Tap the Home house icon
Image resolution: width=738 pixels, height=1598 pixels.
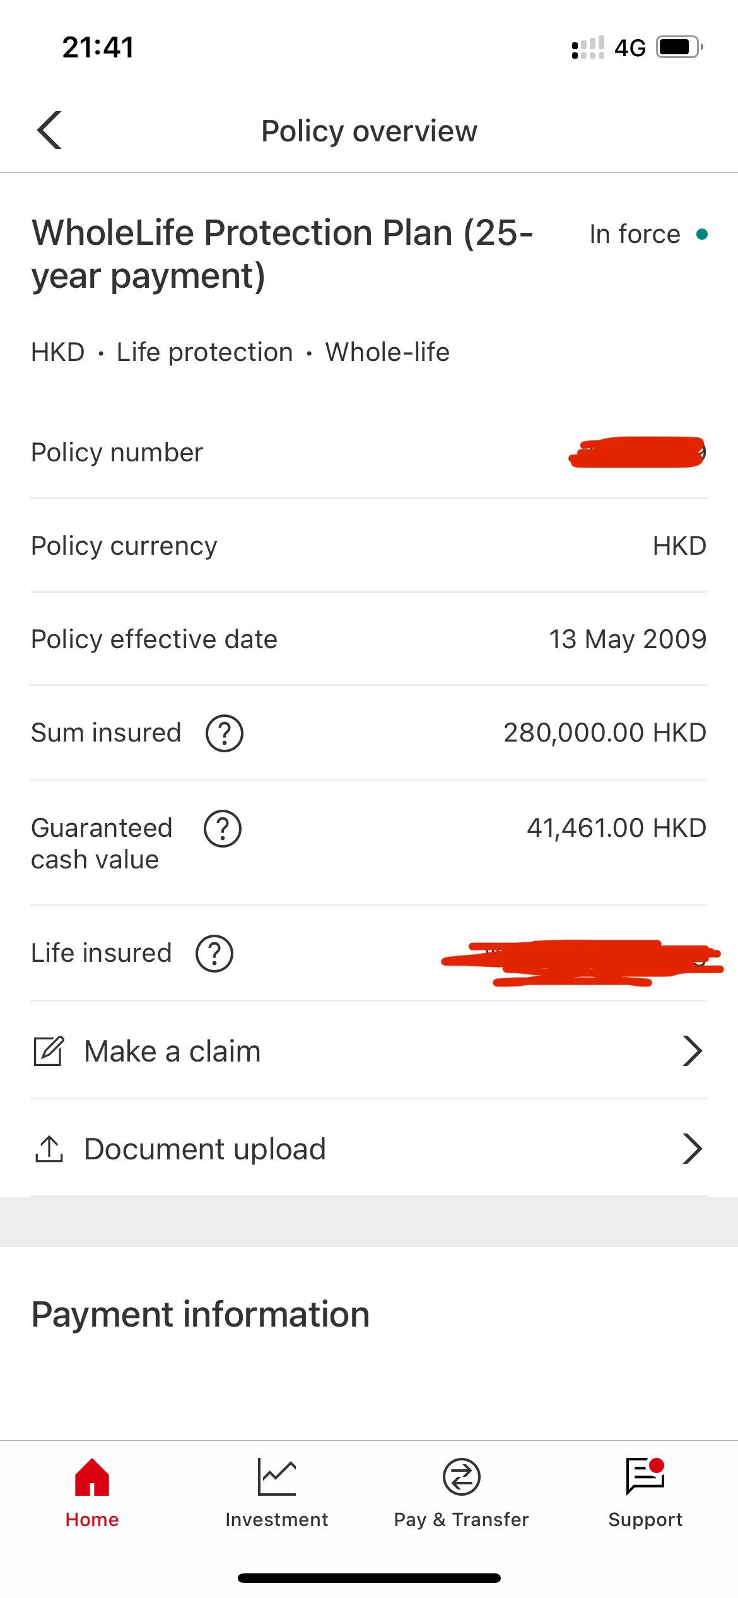(x=92, y=1477)
